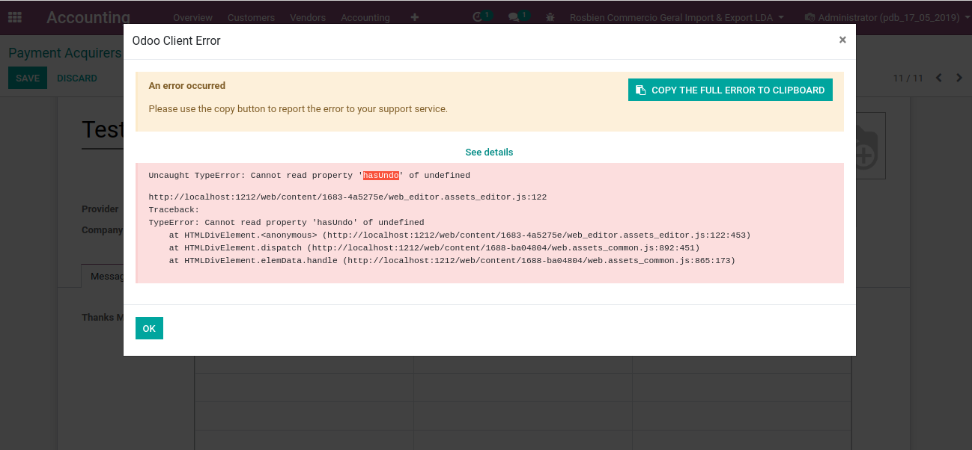This screenshot has width=972, height=450.
Task: Open the Payment Acquirers breadcrumb link
Action: pyautogui.click(x=64, y=52)
